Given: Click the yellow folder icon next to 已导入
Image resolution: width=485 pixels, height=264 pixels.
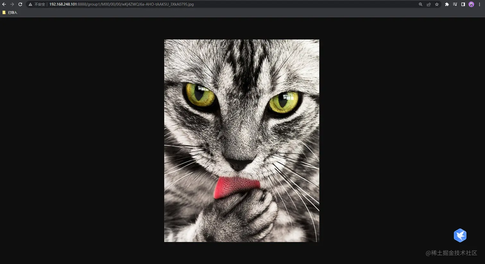Looking at the screenshot, I should click(4, 12).
